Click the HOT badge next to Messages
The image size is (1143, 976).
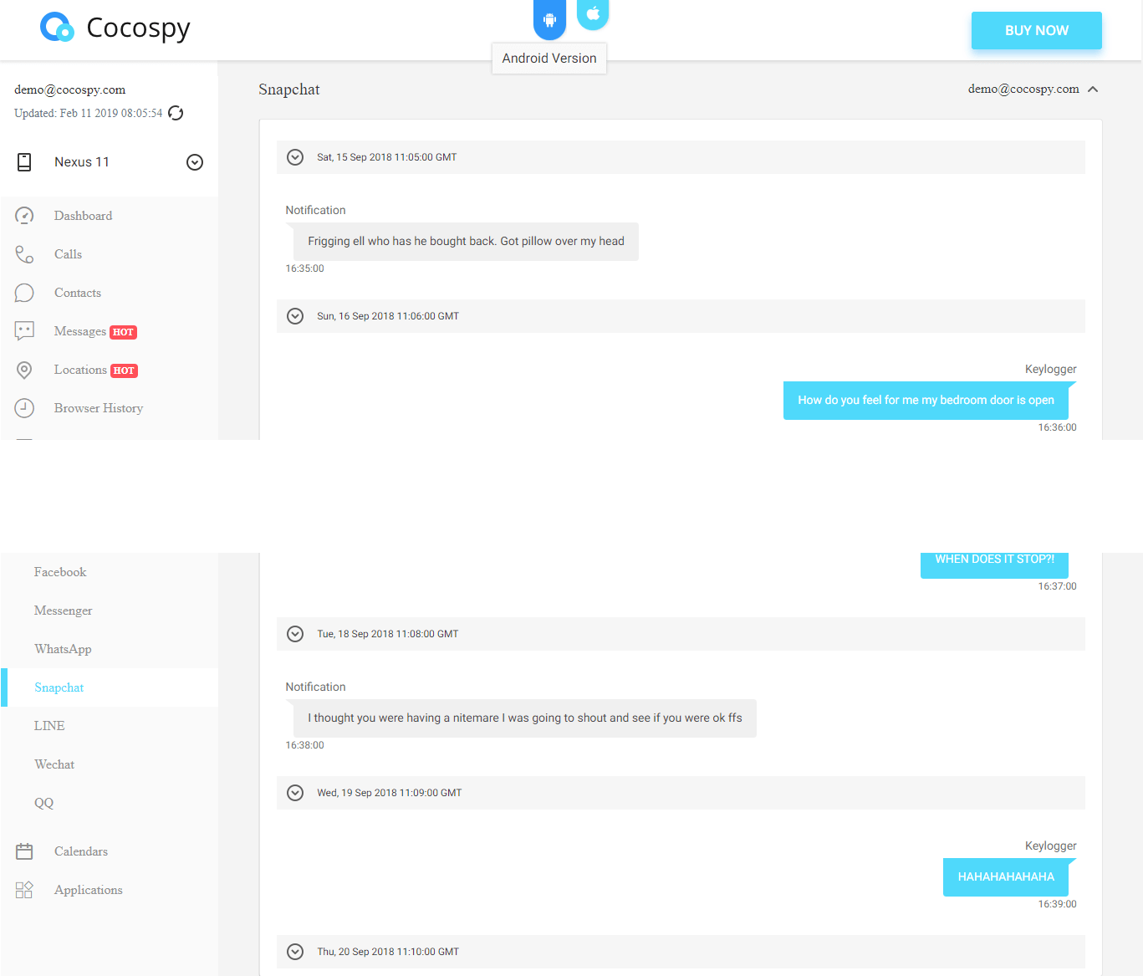point(123,332)
